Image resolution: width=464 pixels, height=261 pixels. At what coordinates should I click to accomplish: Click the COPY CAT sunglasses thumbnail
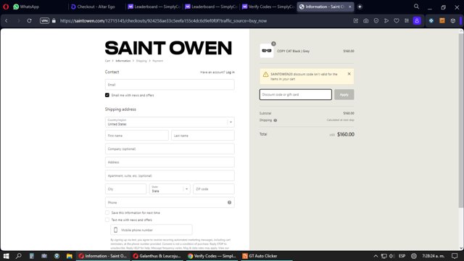(x=267, y=51)
